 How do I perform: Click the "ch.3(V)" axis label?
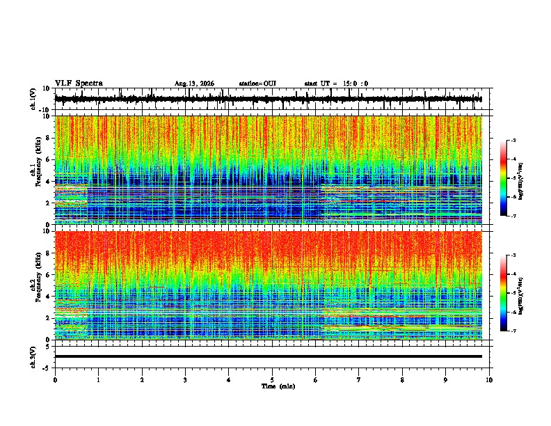pos(33,357)
